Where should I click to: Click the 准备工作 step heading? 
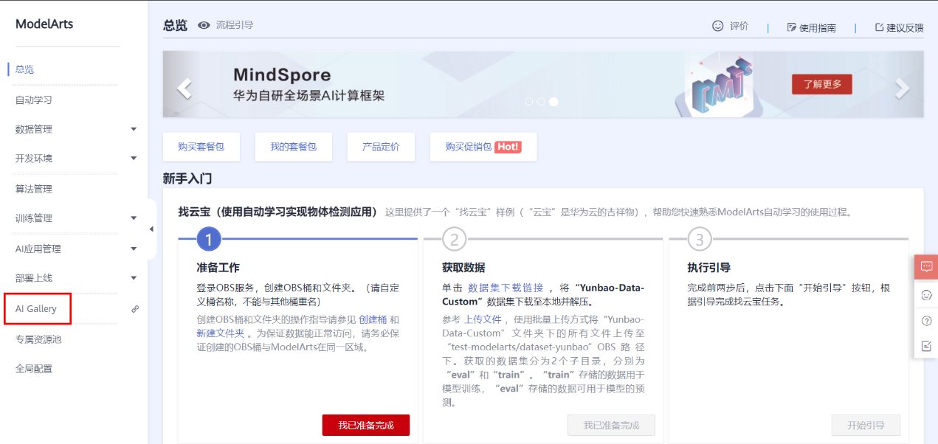click(x=218, y=268)
